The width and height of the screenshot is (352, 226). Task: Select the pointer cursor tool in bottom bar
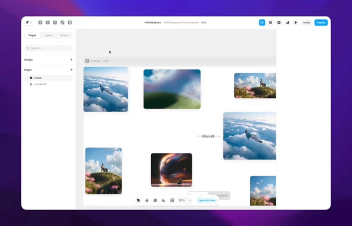[x=139, y=200]
